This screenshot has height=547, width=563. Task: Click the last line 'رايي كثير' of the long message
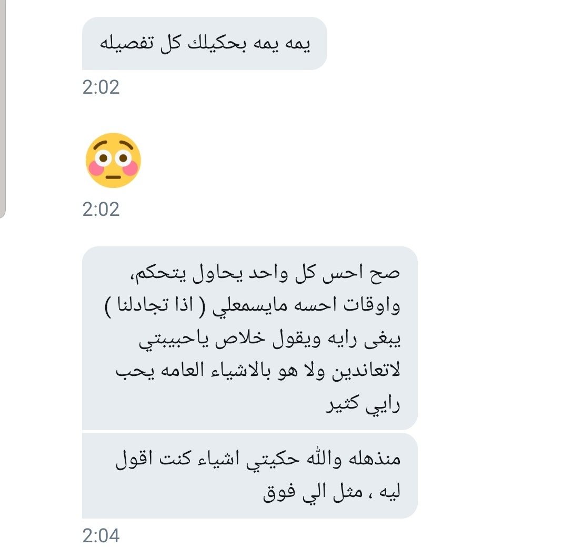coord(363,405)
